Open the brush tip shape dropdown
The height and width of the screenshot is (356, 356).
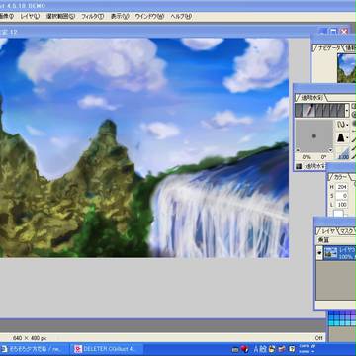coord(342,138)
